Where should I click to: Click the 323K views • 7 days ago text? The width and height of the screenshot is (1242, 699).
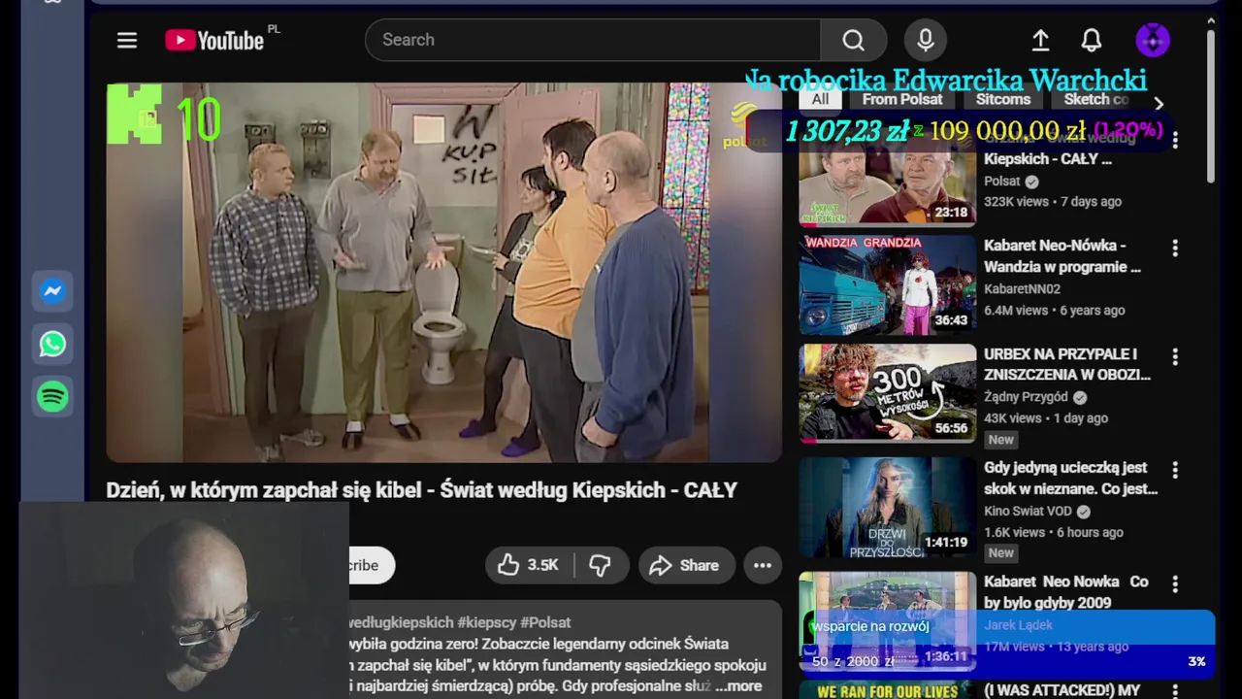(x=1053, y=202)
